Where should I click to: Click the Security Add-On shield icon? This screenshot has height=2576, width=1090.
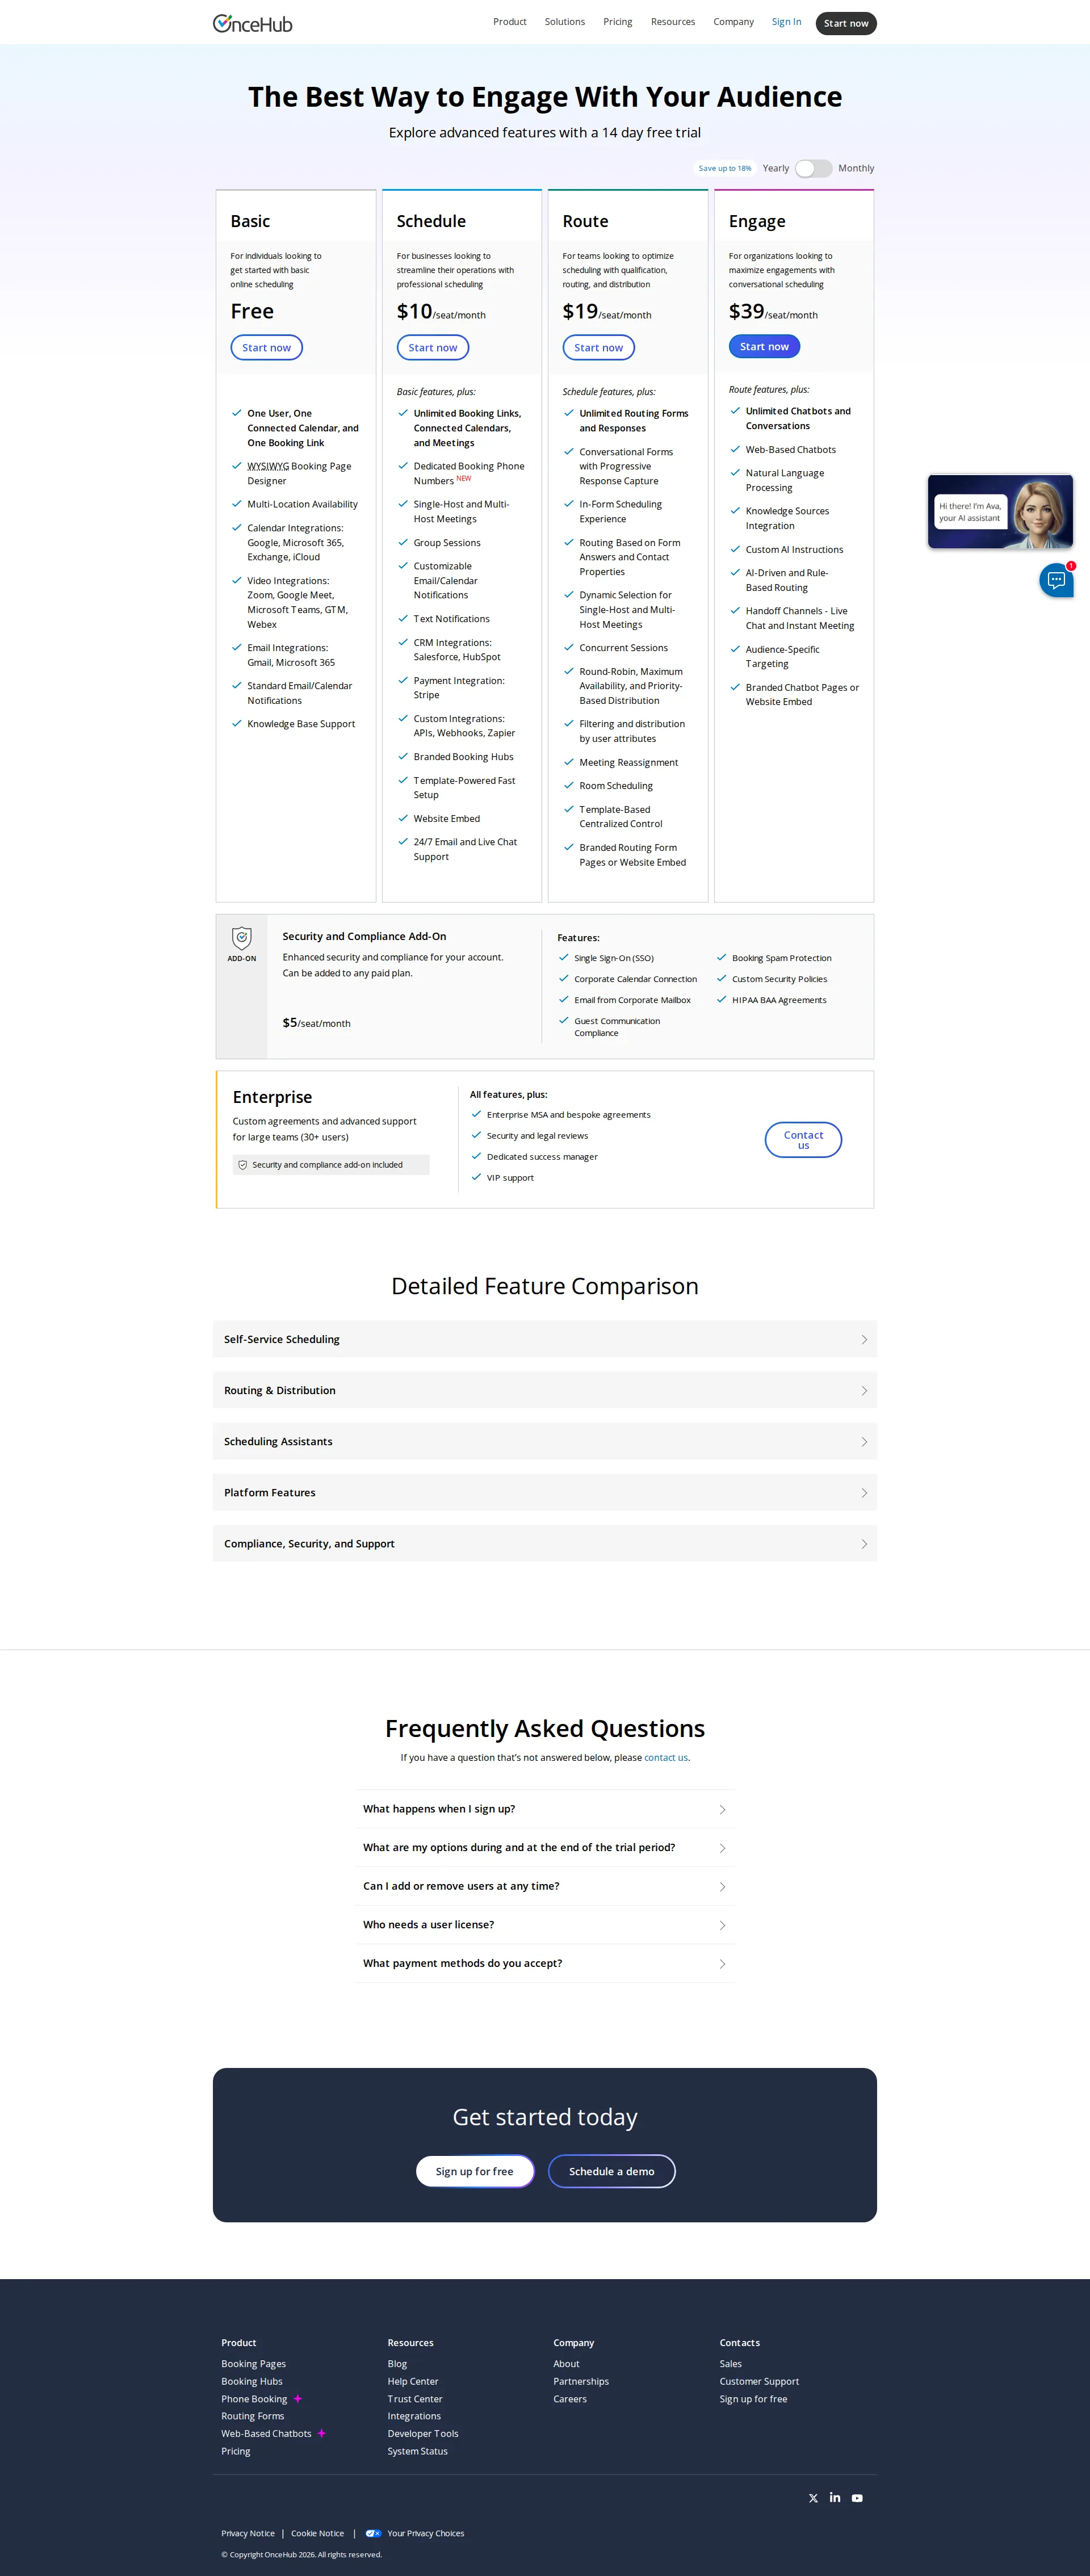pos(241,937)
